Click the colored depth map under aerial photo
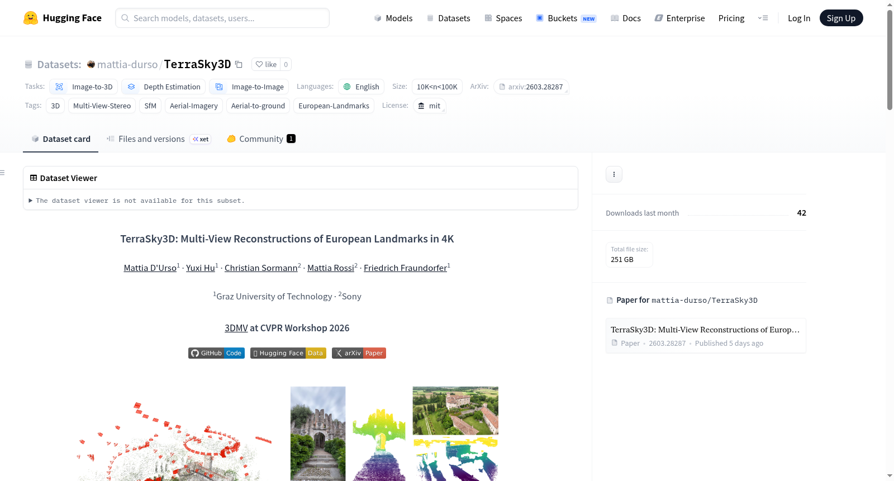This screenshot has width=894, height=481. tap(455, 459)
